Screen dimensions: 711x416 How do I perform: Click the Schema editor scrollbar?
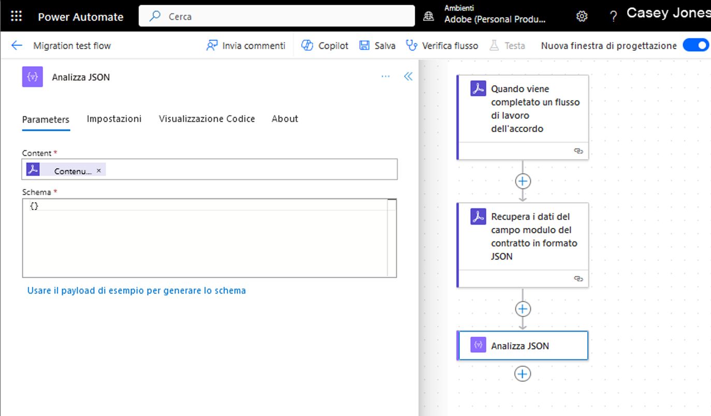click(x=392, y=238)
